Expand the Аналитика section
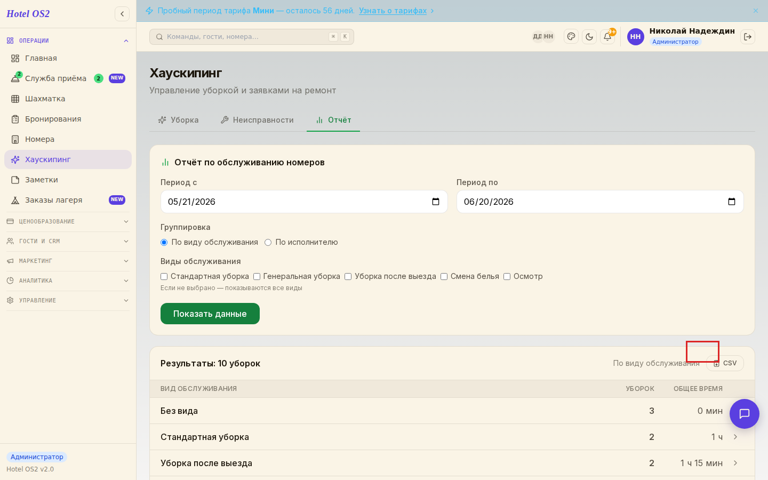Image resolution: width=768 pixels, height=480 pixels. tap(68, 281)
